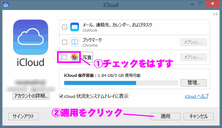Click the Chrome bookmarks book icon
This screenshot has width=222, height=128.
(74, 42)
